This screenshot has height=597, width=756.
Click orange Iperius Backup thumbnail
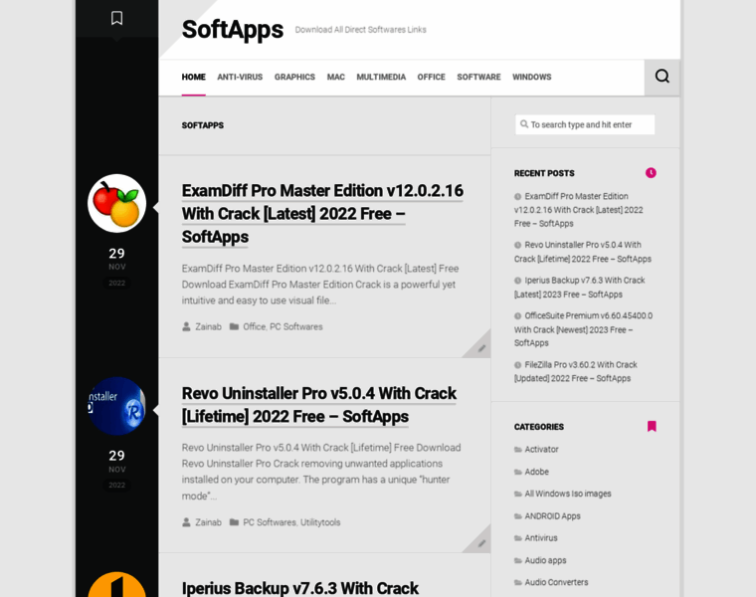116,584
